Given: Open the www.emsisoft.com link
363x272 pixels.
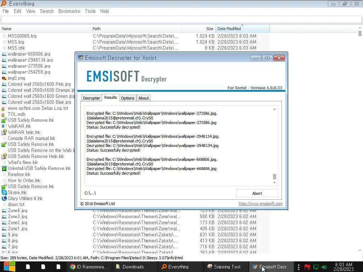Looking at the screenshot, I should pyautogui.click(x=261, y=204).
